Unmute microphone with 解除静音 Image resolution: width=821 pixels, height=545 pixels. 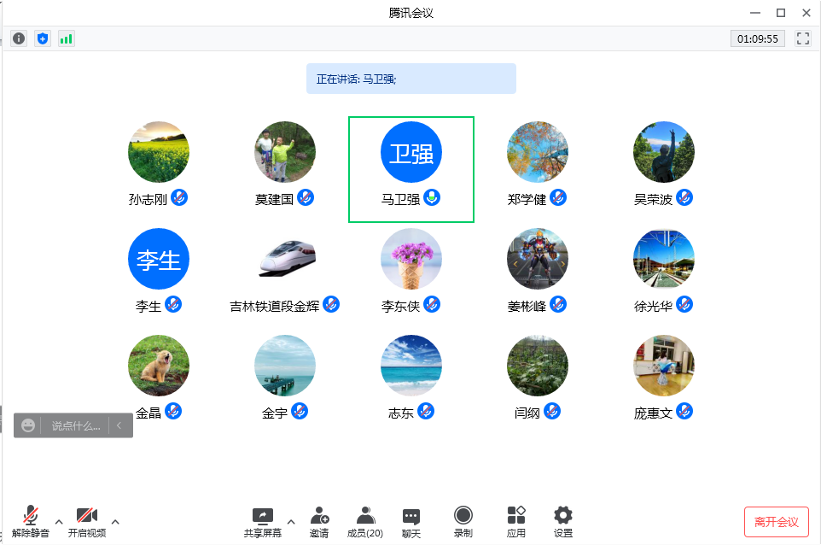point(31,521)
